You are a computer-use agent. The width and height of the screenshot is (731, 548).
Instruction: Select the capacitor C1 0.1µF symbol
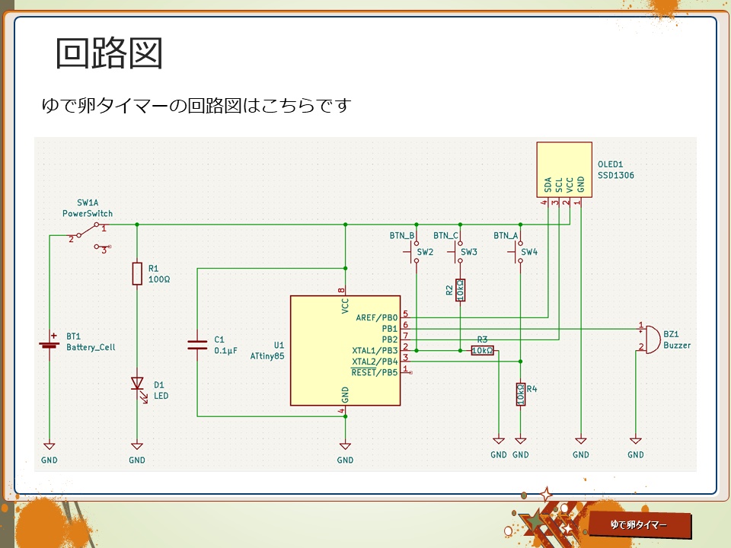click(196, 344)
